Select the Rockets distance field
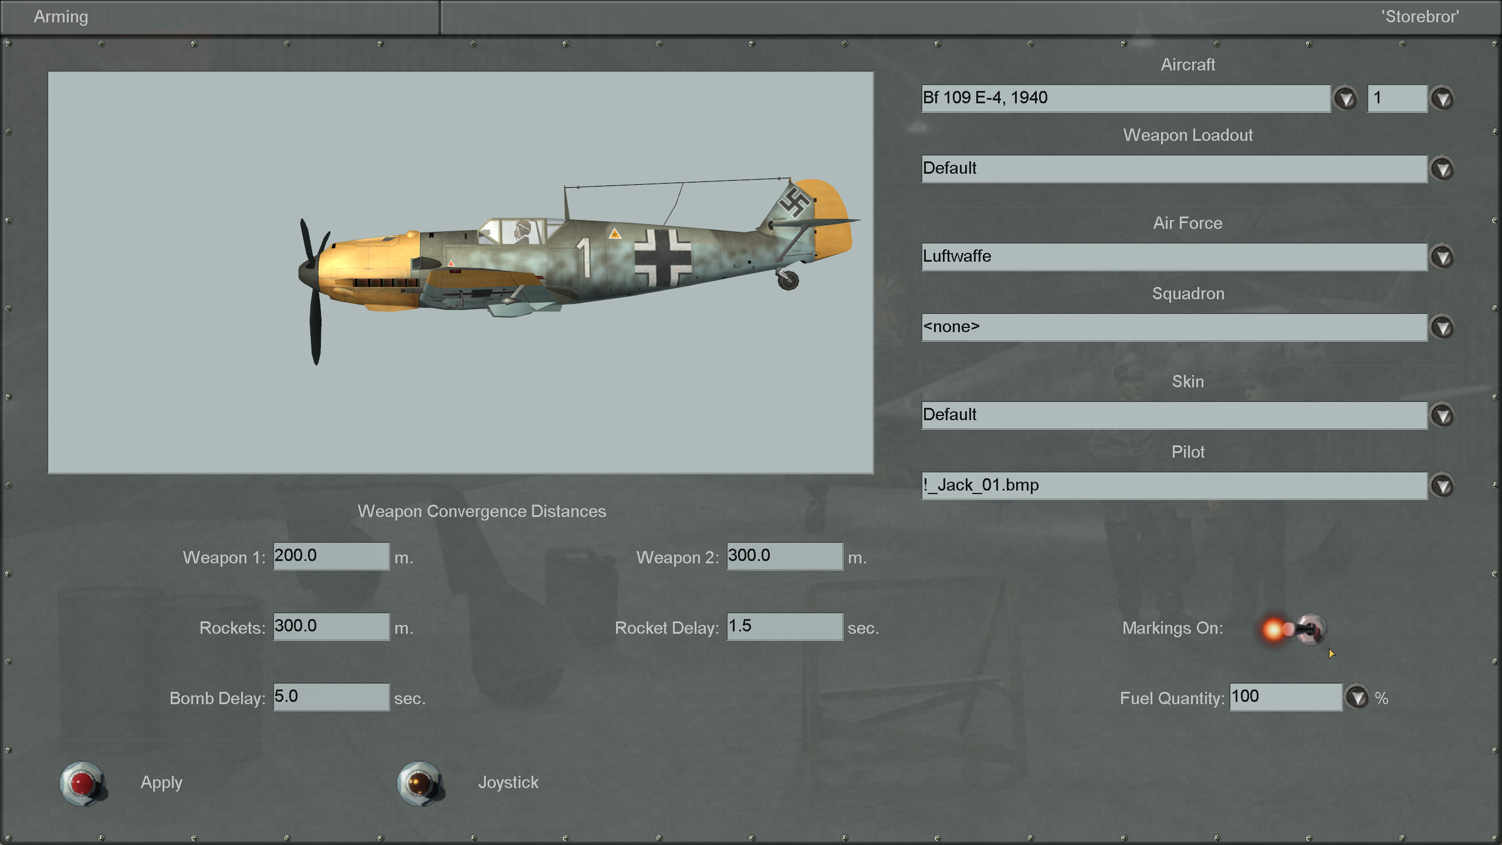Screen dimensions: 1502x845 click(x=331, y=626)
